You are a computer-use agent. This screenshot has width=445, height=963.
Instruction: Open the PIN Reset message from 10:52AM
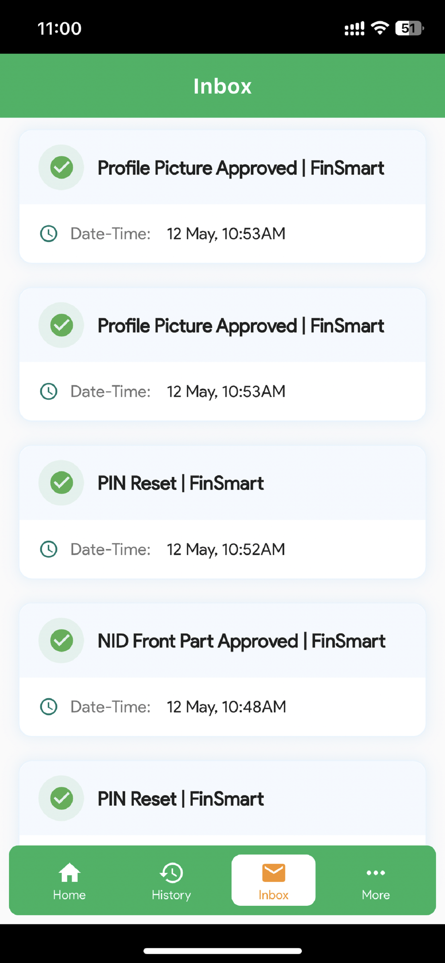222,512
